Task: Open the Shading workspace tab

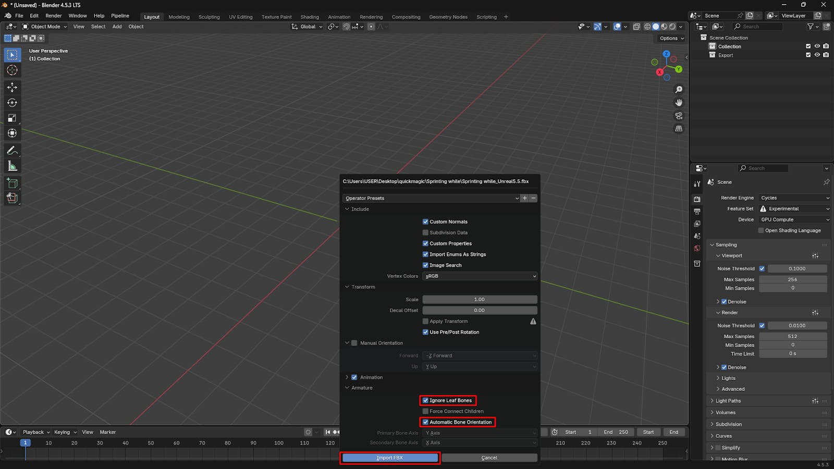Action: click(309, 17)
